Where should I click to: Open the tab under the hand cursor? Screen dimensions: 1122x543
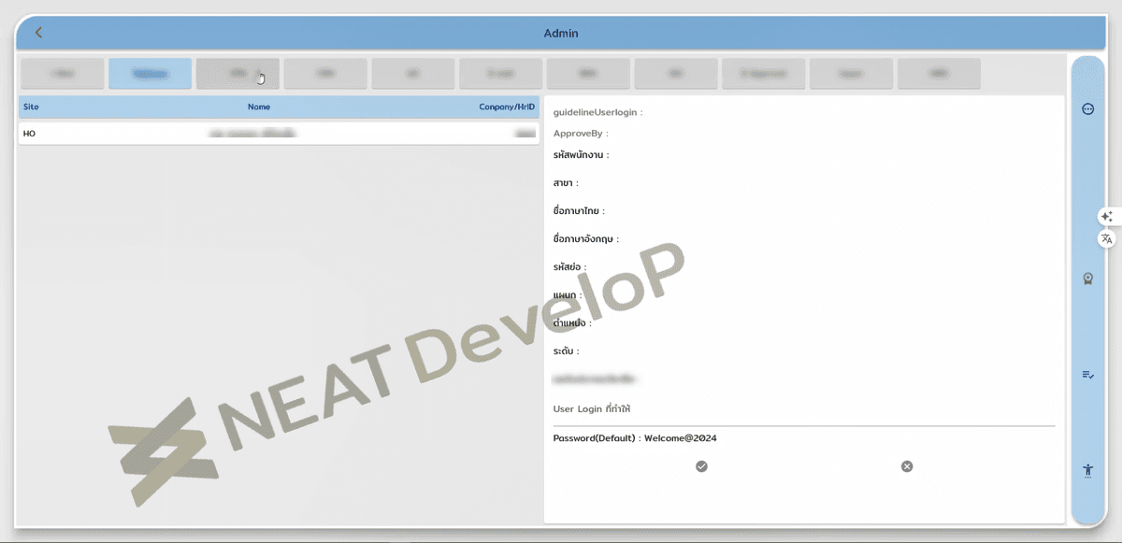237,74
